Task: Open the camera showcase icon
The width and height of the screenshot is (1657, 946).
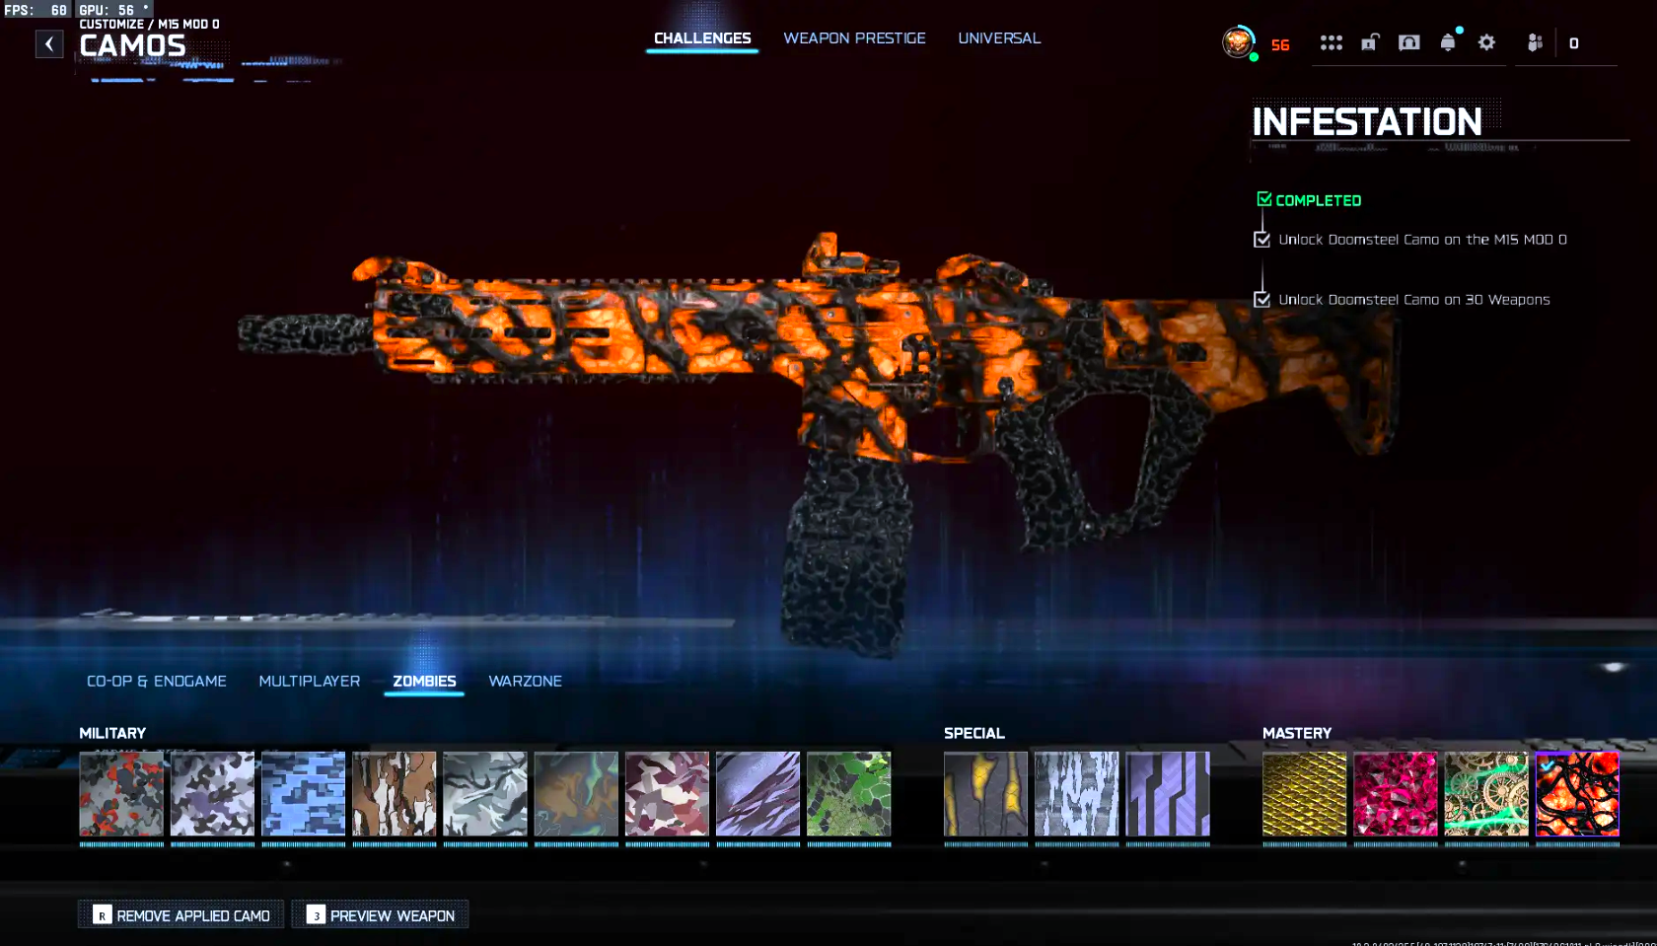Action: click(1408, 42)
